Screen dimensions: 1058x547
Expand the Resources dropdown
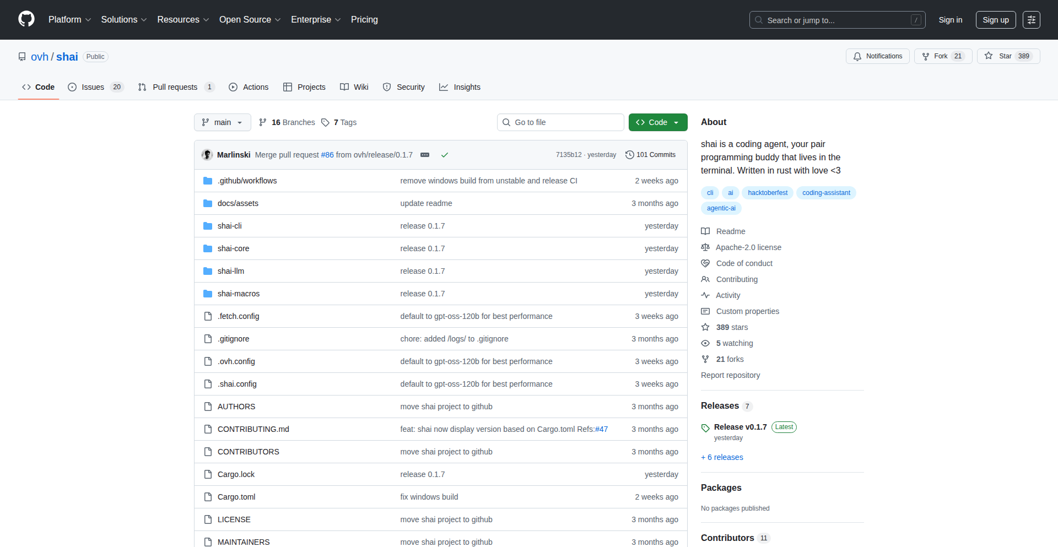click(x=183, y=20)
